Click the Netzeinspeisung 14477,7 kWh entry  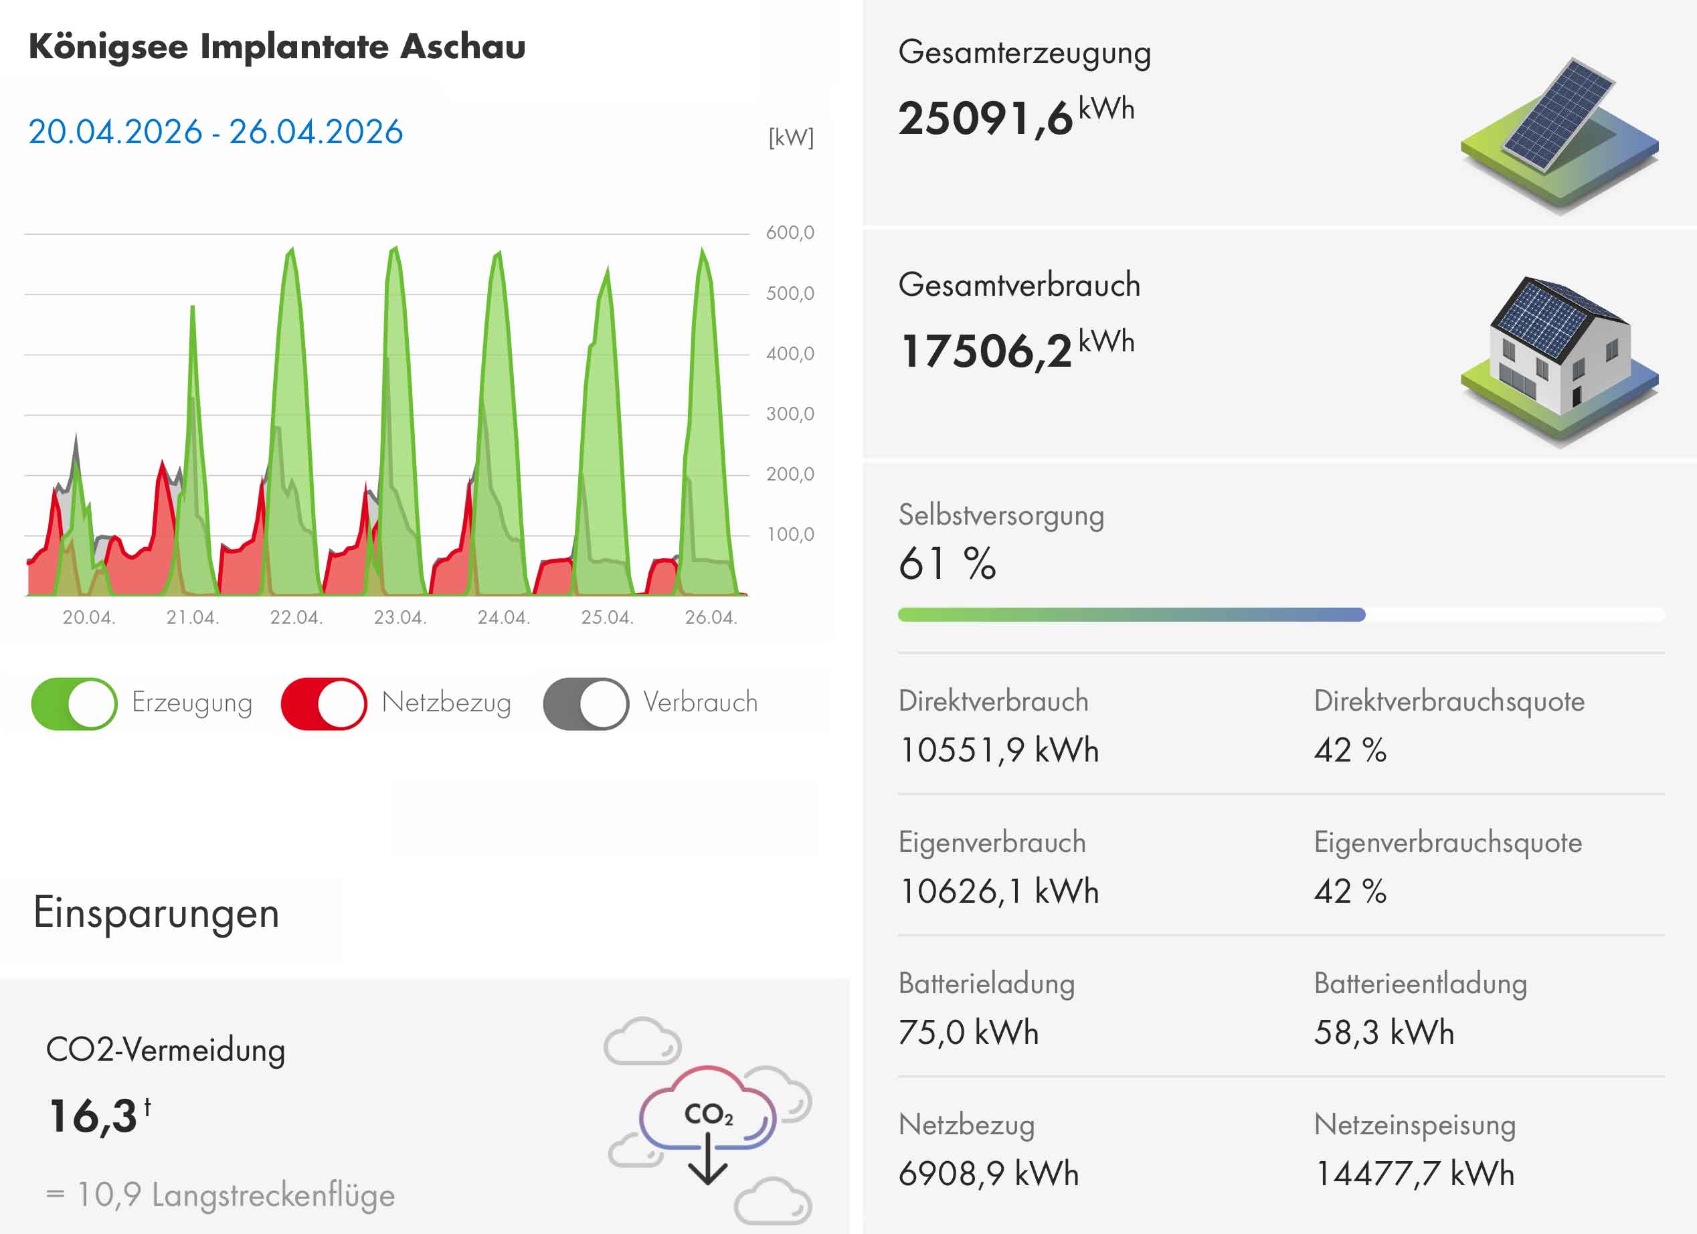point(1414,1172)
